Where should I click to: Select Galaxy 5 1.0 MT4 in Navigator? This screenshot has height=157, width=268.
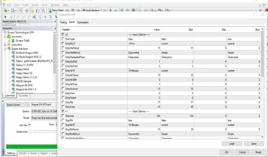tap(24, 65)
